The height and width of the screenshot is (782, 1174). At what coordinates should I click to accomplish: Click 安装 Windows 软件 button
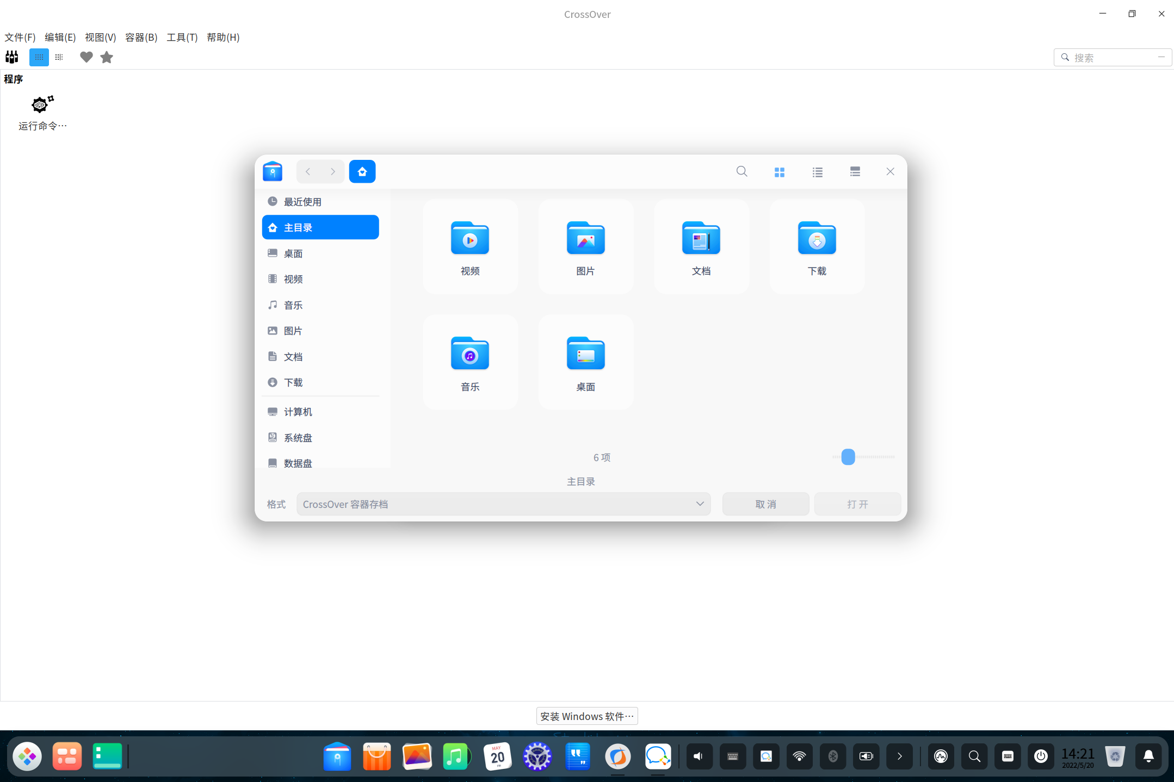587,716
